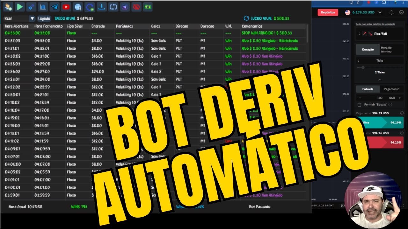
Task: Click the loop repeat arrows icon
Action: point(113,7)
